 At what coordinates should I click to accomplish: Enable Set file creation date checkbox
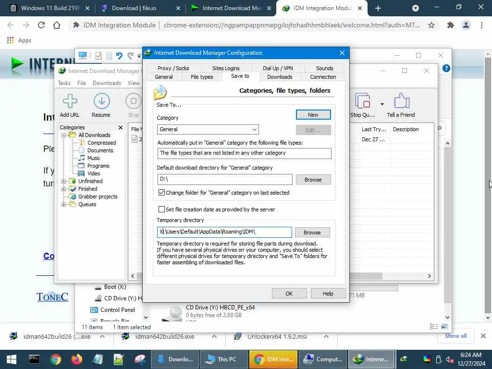tap(161, 209)
